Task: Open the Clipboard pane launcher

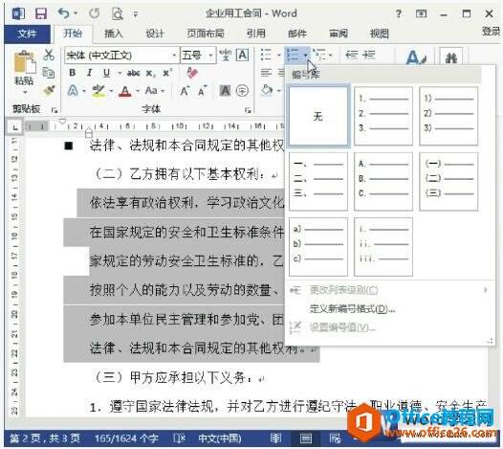Action: (55, 110)
